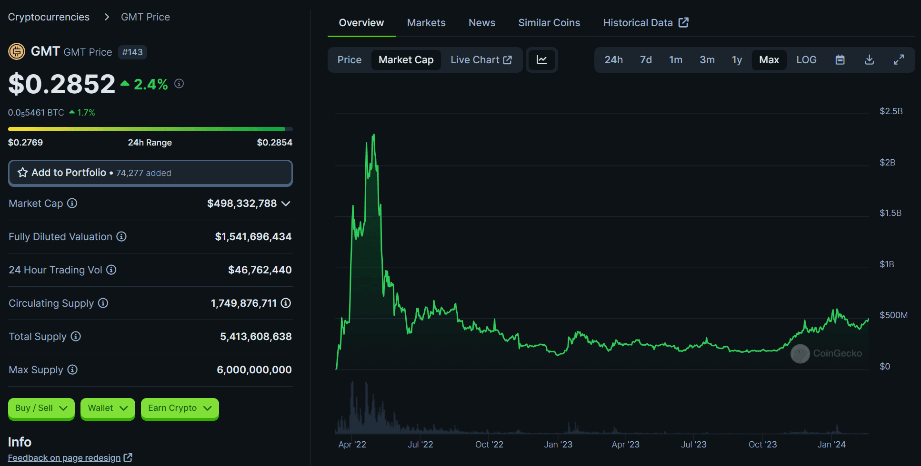Click the 24h Range progress bar
The height and width of the screenshot is (466, 921).
(150, 129)
